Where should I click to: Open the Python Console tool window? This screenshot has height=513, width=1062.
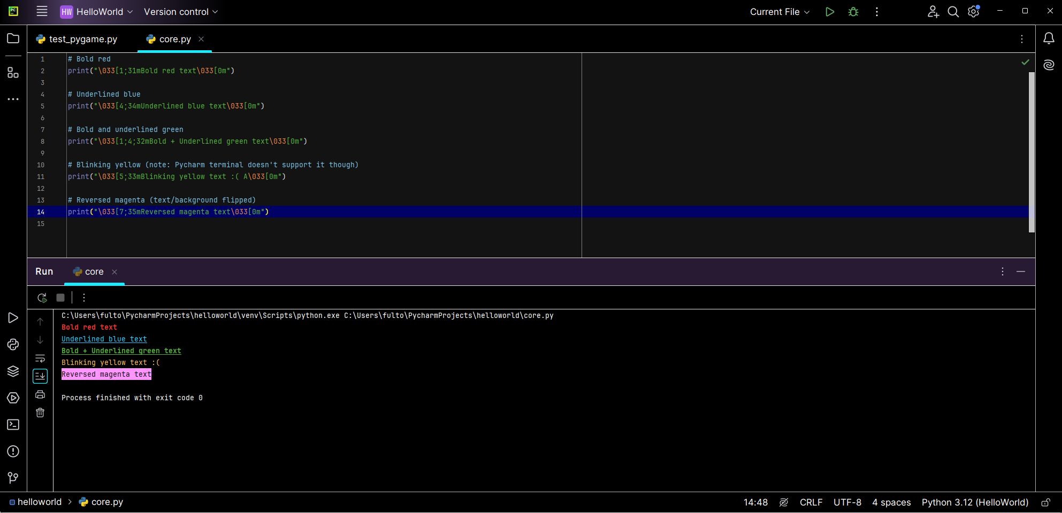pyautogui.click(x=13, y=345)
